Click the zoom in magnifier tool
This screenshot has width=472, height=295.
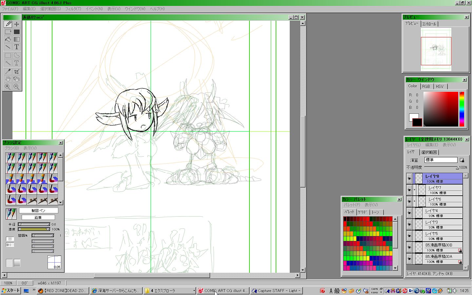click(8, 87)
